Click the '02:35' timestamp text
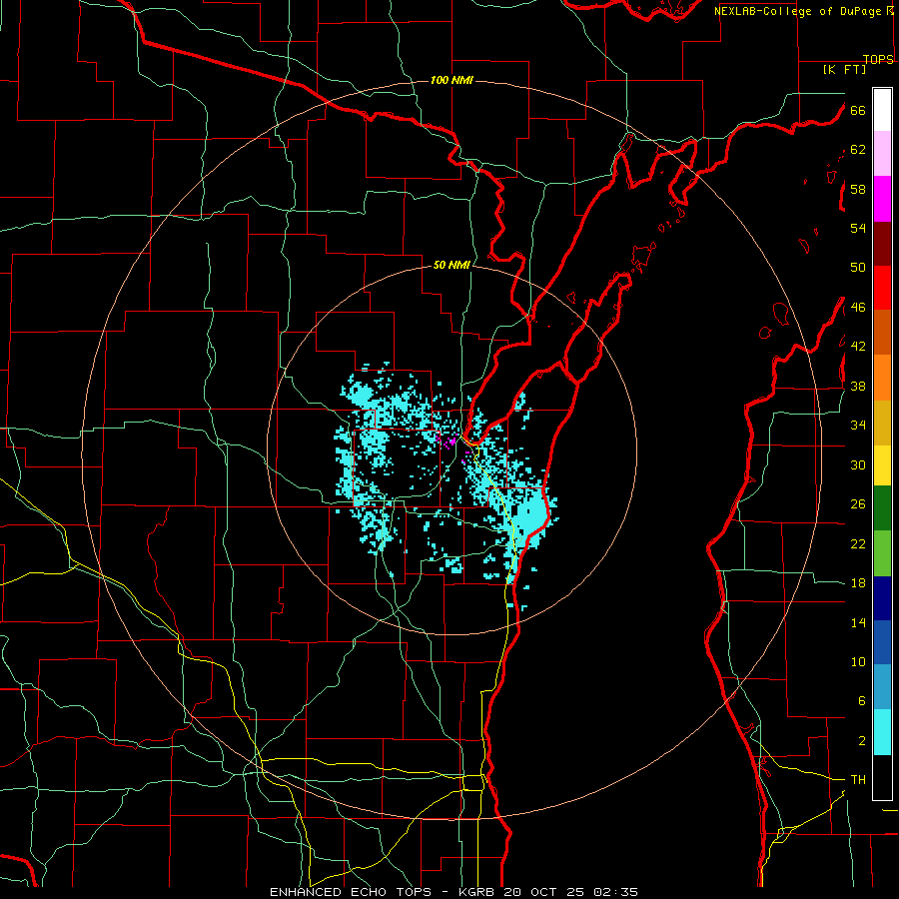899x899 pixels. tap(615, 892)
